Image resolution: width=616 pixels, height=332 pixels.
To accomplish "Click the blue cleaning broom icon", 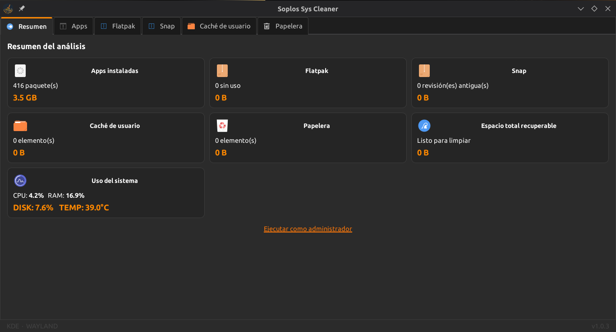I will coord(424,126).
